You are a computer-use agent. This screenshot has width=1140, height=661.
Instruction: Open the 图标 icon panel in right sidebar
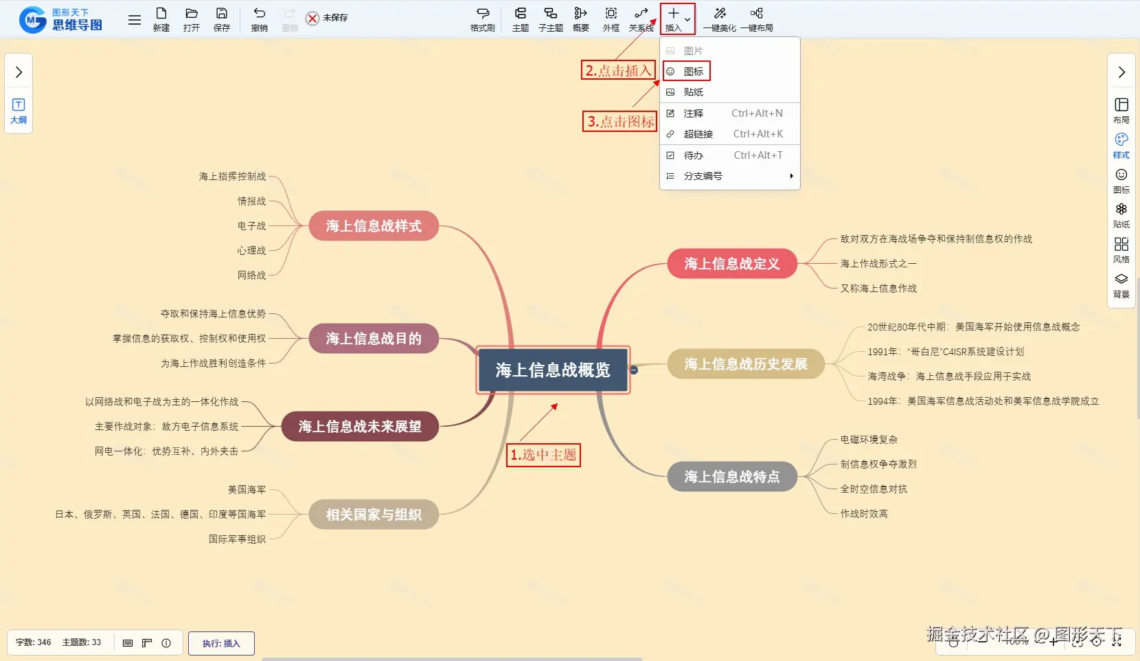point(1121,181)
